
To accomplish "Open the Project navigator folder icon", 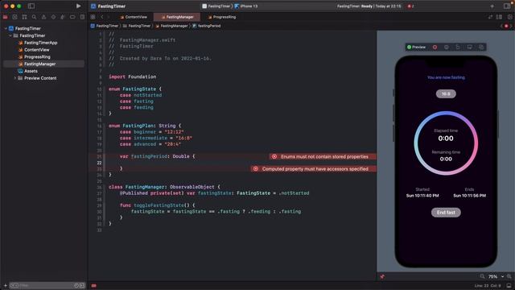I will (x=6, y=17).
